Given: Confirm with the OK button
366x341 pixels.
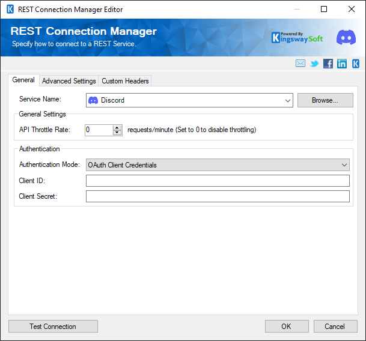Looking at the screenshot, I should tap(287, 327).
